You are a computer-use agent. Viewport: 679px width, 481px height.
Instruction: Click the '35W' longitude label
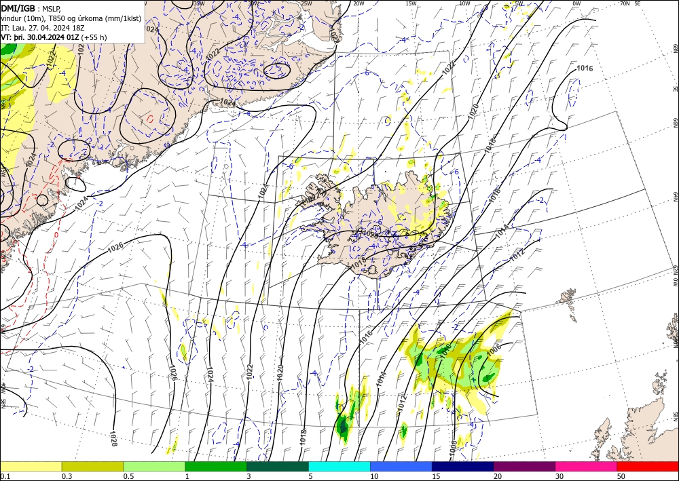coord(199,3)
